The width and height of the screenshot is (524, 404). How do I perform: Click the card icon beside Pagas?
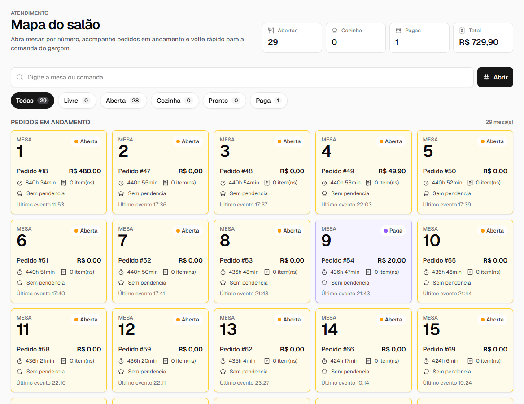coord(398,31)
